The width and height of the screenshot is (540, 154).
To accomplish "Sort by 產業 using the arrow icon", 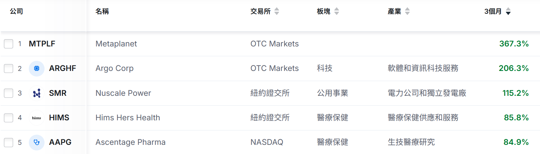I will [x=407, y=11].
